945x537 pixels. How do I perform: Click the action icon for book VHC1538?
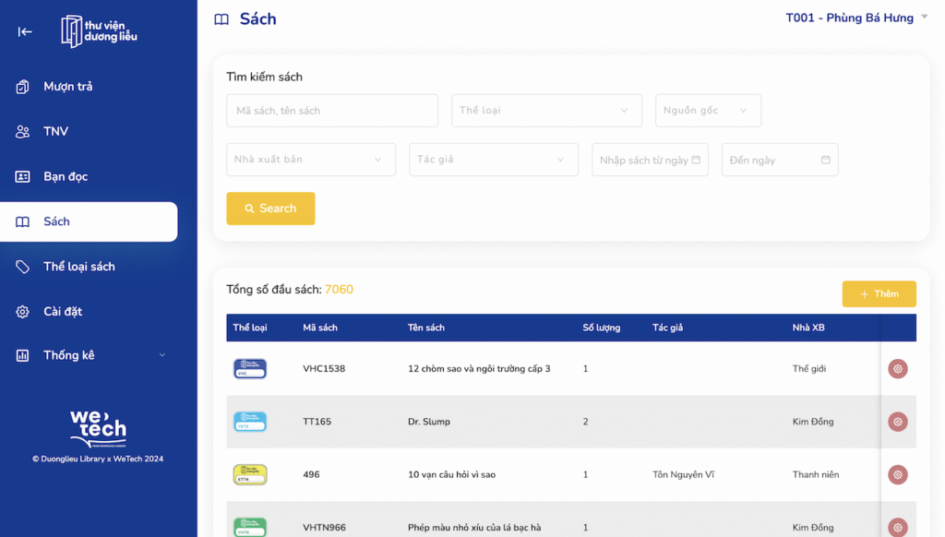coord(897,369)
